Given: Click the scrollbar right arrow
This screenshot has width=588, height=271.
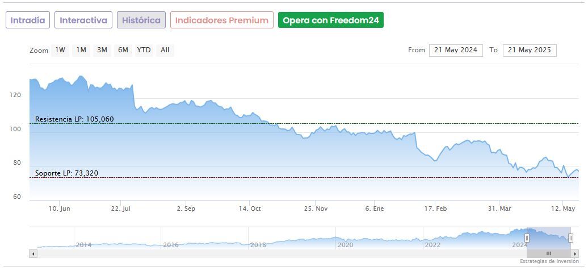Looking at the screenshot, I should pyautogui.click(x=575, y=253).
